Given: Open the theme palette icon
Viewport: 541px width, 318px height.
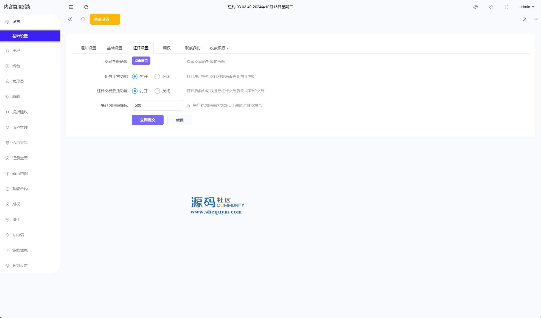Looking at the screenshot, I should coord(476,7).
